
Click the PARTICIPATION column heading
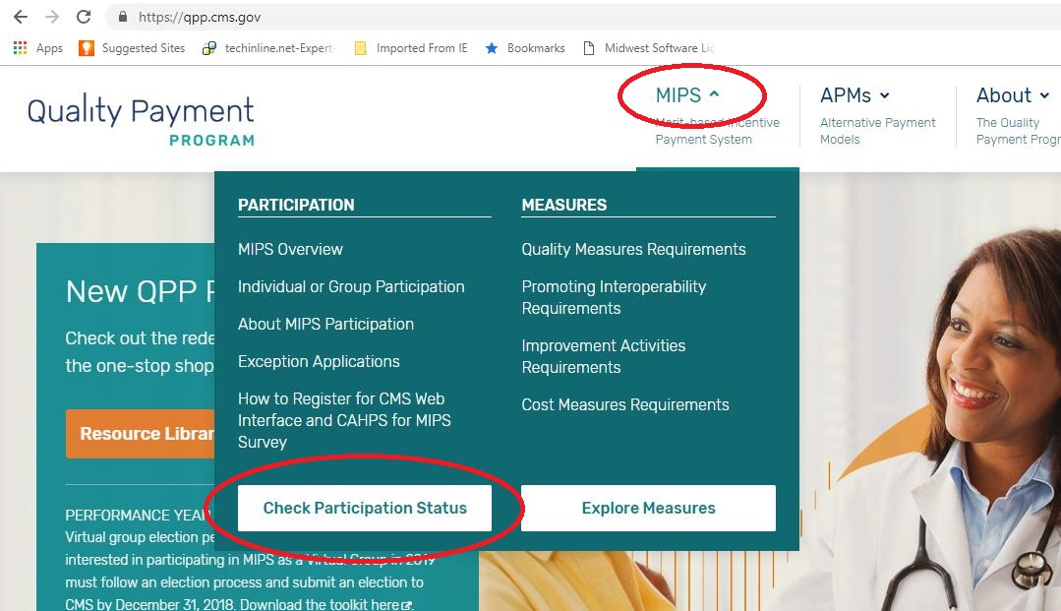click(296, 205)
